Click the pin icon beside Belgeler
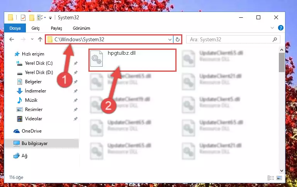Image resolution: width=297 pixels, height=187 pixels. [x=76, y=82]
